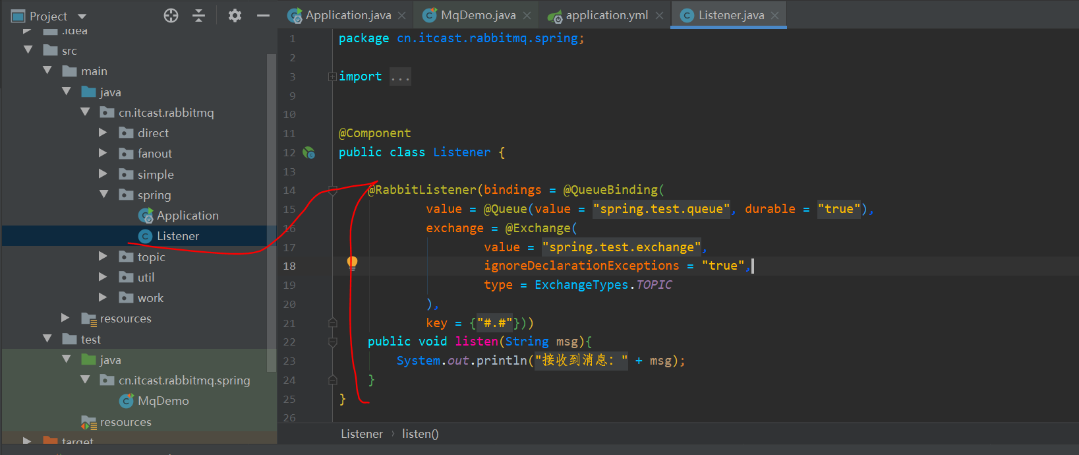Select the MqDemo test class

163,401
